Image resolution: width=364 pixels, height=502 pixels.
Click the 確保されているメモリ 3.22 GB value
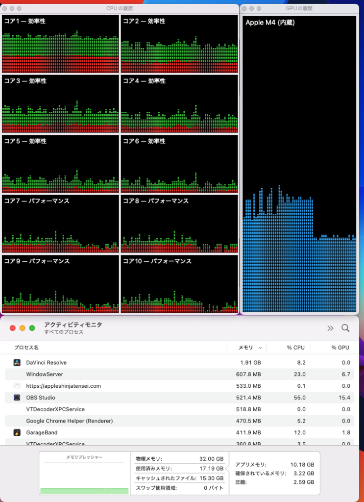click(x=304, y=473)
